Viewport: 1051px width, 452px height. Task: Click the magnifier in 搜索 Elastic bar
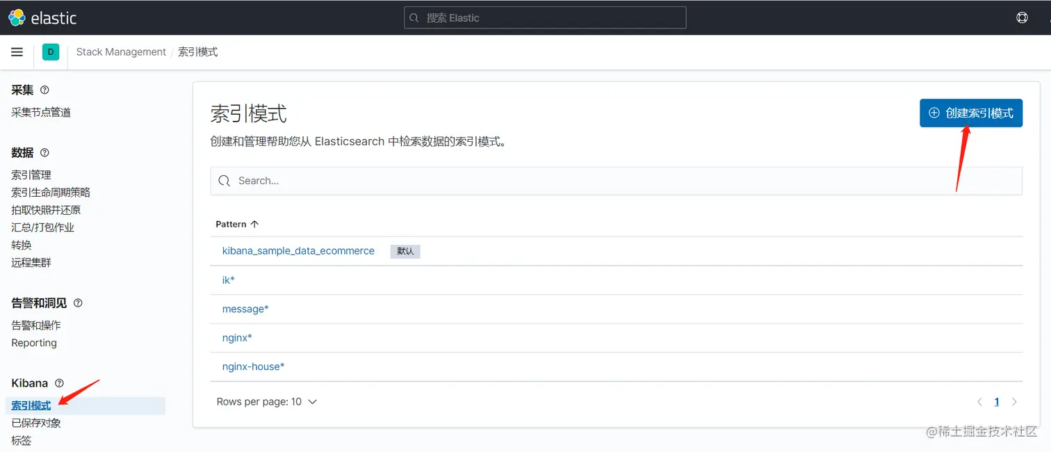pos(414,18)
